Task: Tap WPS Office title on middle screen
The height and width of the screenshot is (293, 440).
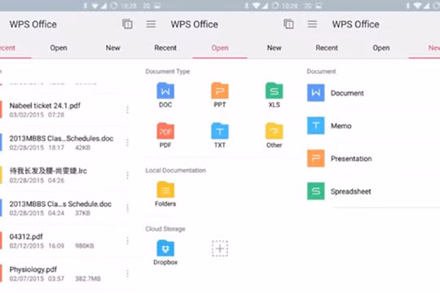Action: click(195, 24)
